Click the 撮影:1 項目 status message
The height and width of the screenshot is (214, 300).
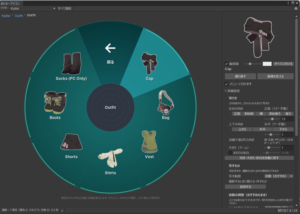coord(30,210)
